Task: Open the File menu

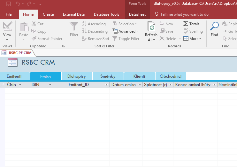Action: (9, 14)
